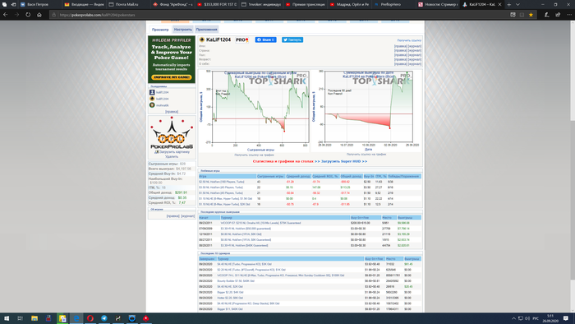The width and height of the screenshot is (575, 324).
Task: Click the Improve My Game ad button
Action: pos(172,77)
